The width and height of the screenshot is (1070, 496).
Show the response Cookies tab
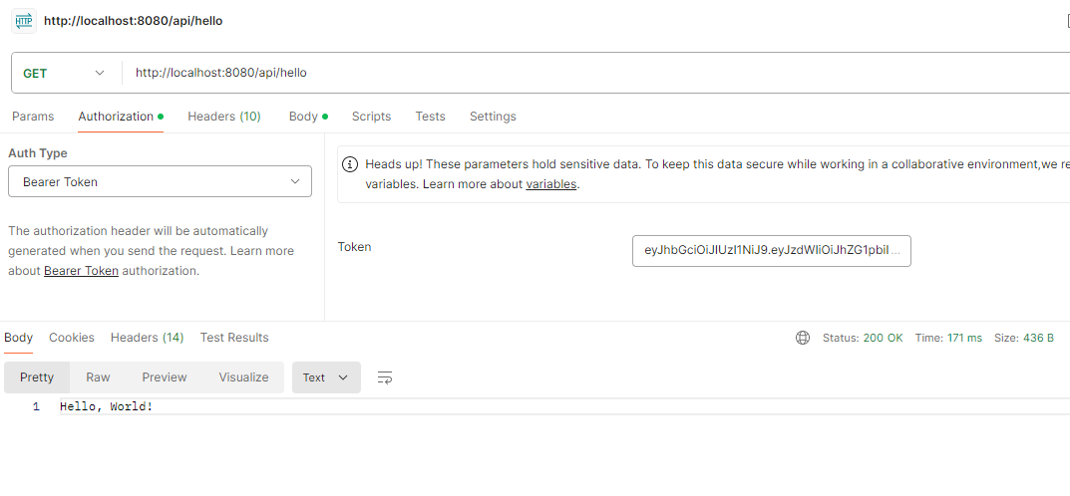[72, 338]
